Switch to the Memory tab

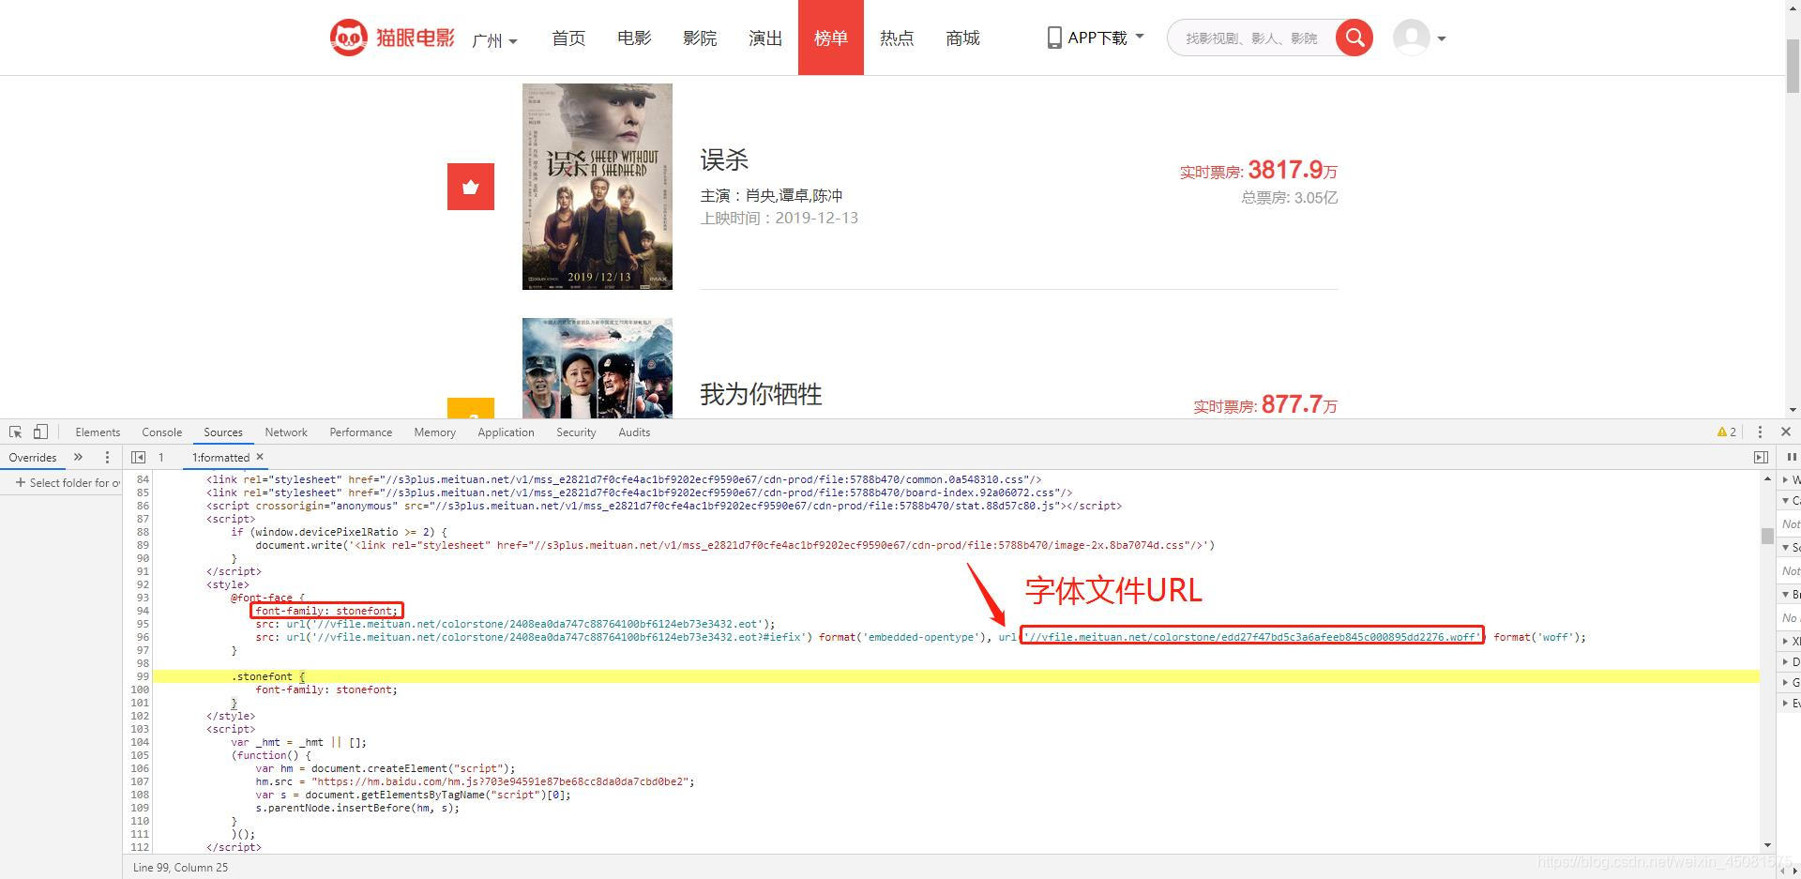tap(434, 432)
